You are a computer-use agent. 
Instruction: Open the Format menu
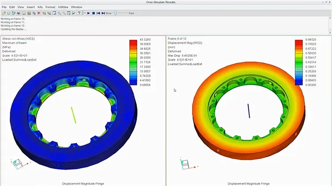point(50,7)
